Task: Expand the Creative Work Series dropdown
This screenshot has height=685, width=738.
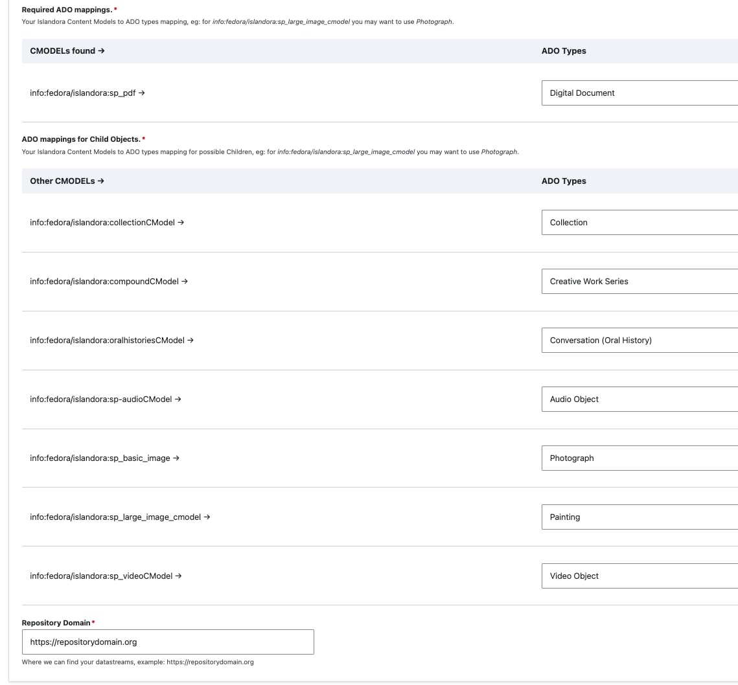Action: click(x=638, y=281)
